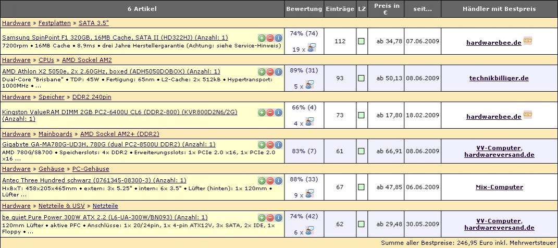
Task: Tick LZ checkbox for Antec Three Hundred
Action: tap(361, 187)
